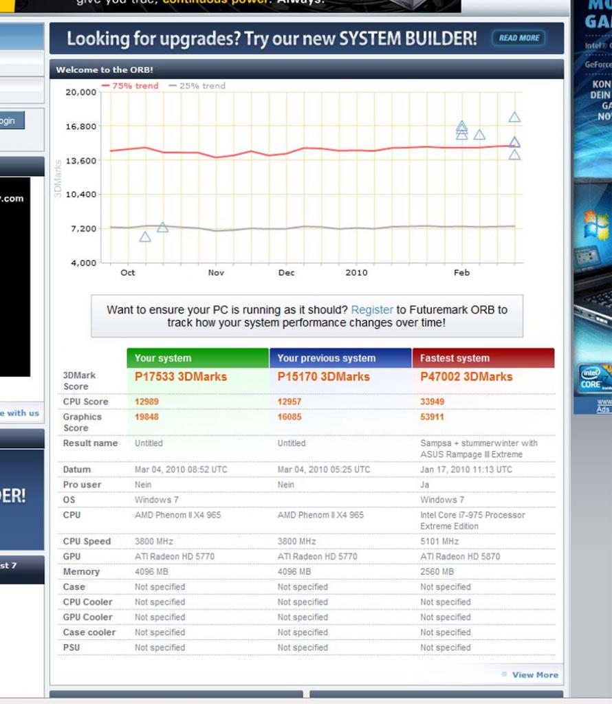Click the View More link
612x704 pixels.
[535, 675]
